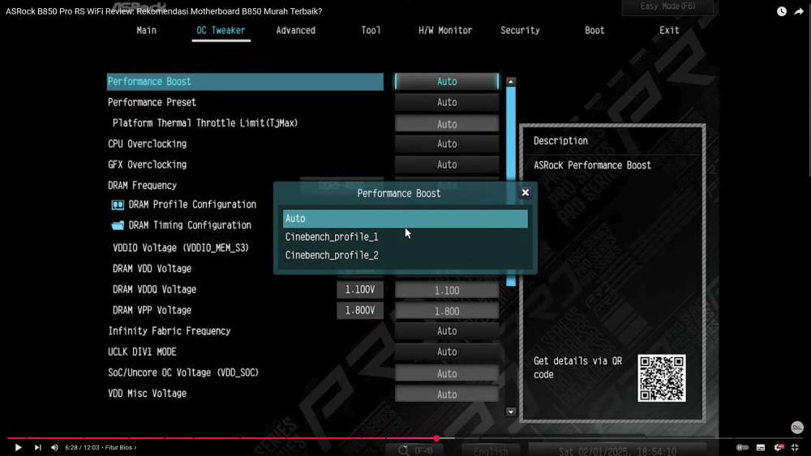Toggle video autoplay switch
This screenshot has width=811, height=456.
coord(742,447)
